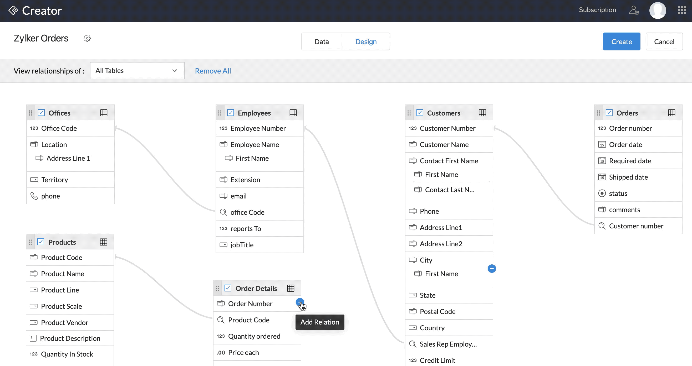Select the Country field in Customers
This screenshot has width=692, height=366.
(449, 328)
